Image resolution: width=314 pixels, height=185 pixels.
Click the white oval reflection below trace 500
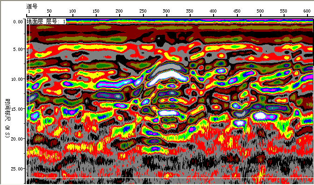click(260, 116)
